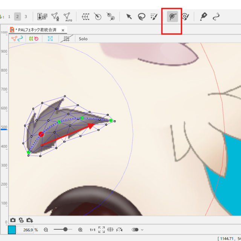
Task: Select the Arrow selection tool
Action: tap(129, 17)
